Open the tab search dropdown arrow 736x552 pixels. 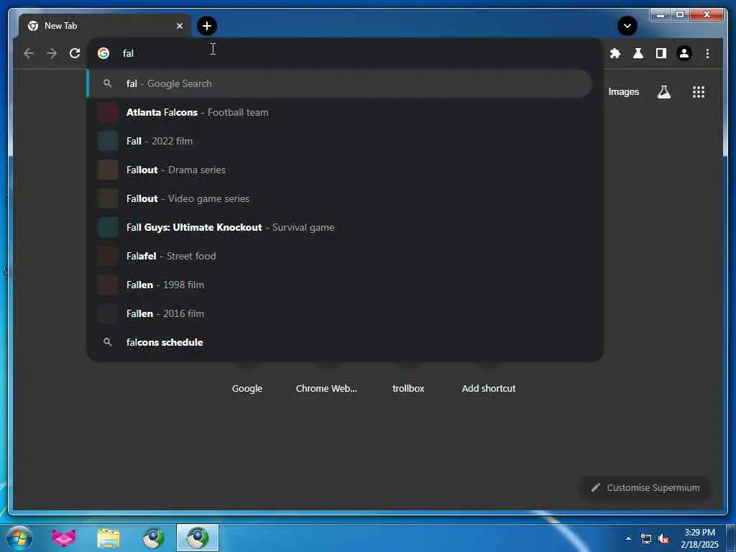627,26
